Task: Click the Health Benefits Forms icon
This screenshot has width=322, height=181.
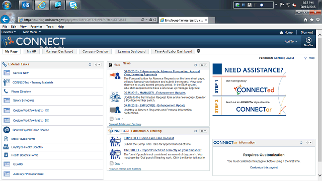Action: pyautogui.click(x=6, y=155)
